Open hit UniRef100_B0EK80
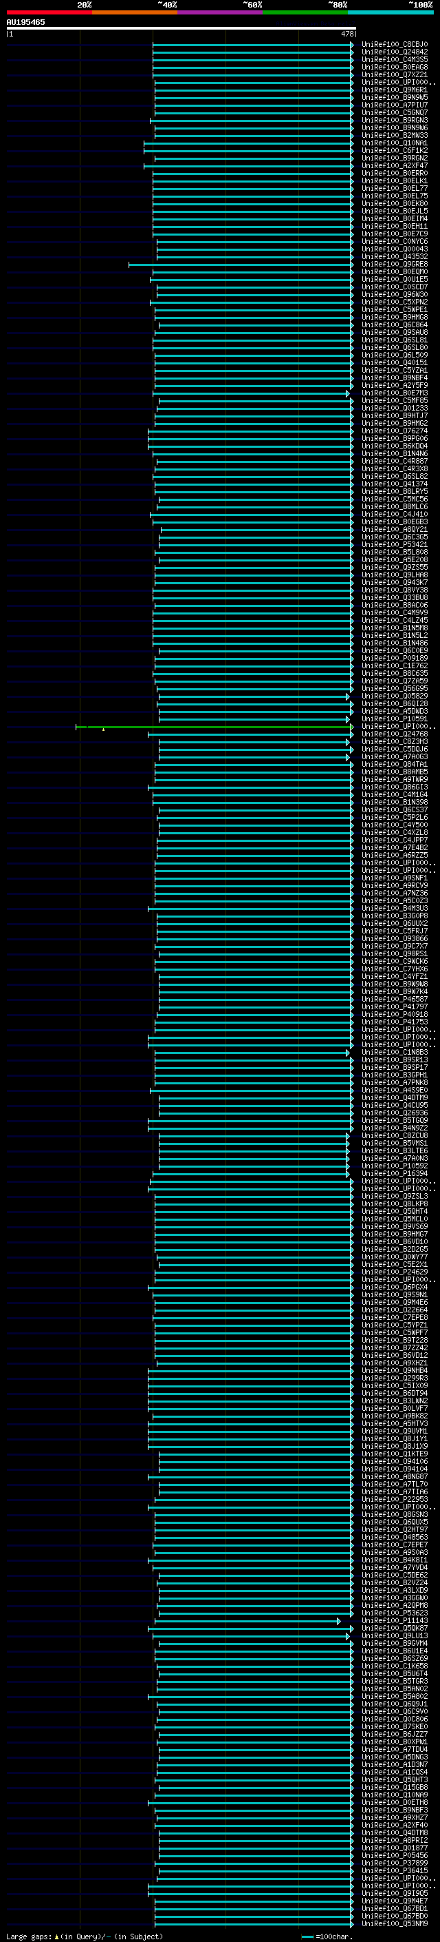Image resolution: width=440 pixels, height=1942 pixels. point(395,203)
